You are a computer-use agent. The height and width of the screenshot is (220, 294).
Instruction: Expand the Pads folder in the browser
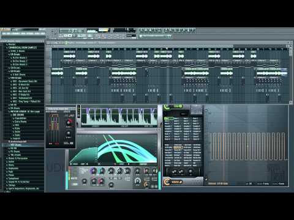pos(10,172)
